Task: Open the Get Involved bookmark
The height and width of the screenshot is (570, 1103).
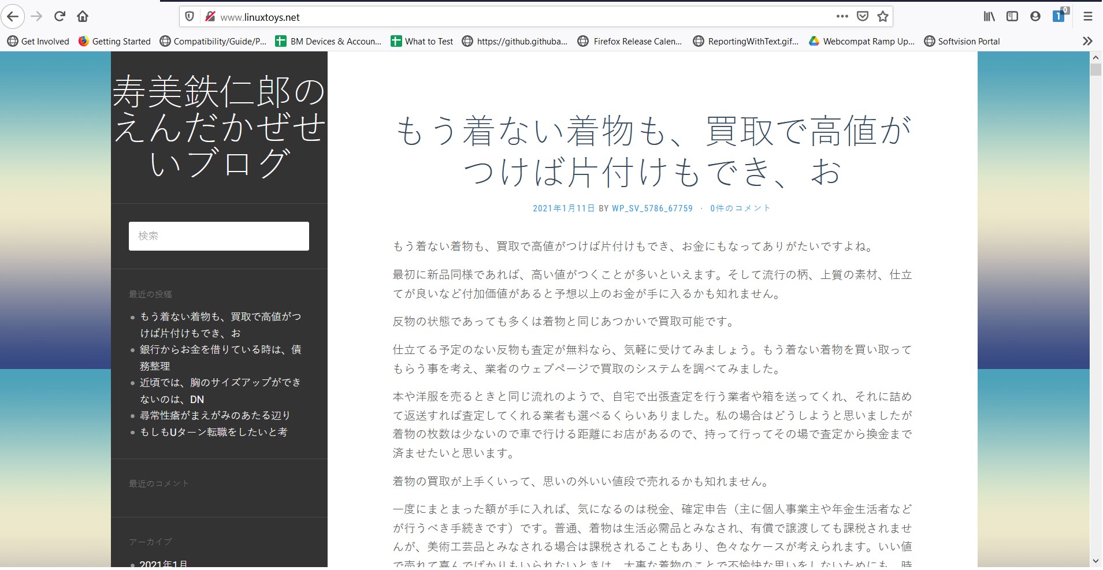Action: 38,41
